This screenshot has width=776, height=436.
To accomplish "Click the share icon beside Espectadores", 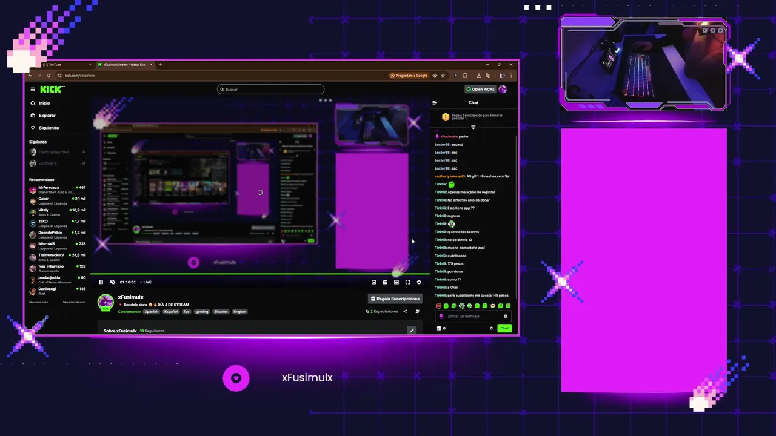I will [405, 312].
